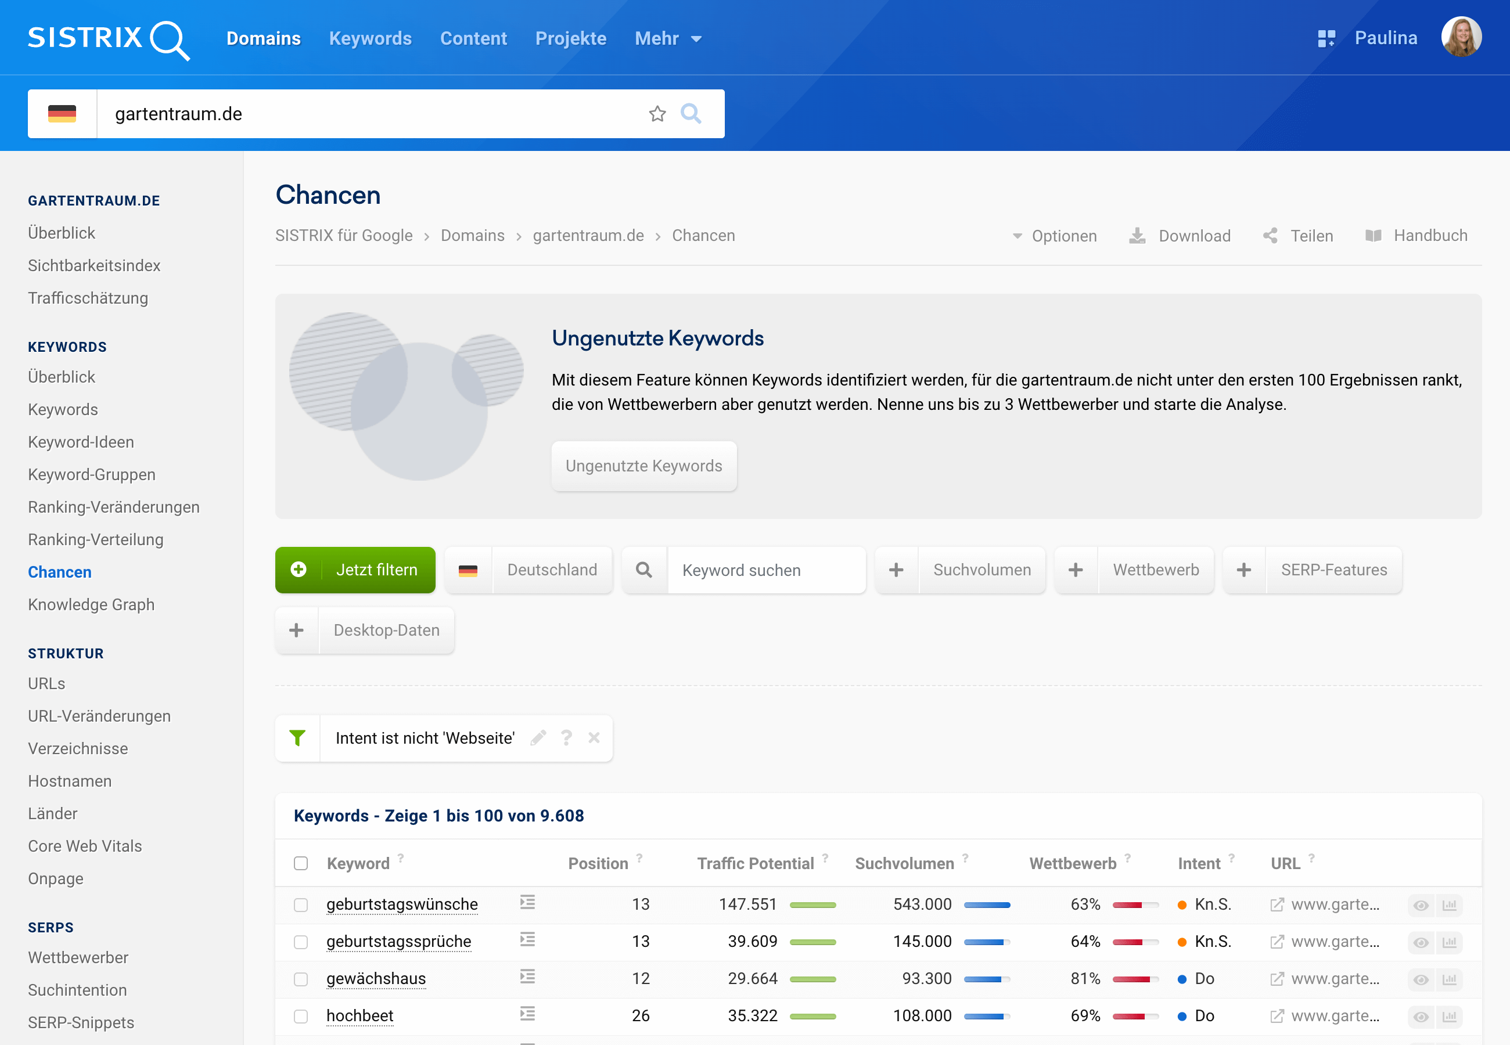Viewport: 1510px width, 1045px height.
Task: Click the question mark icon on Intent filter
Action: 566,738
